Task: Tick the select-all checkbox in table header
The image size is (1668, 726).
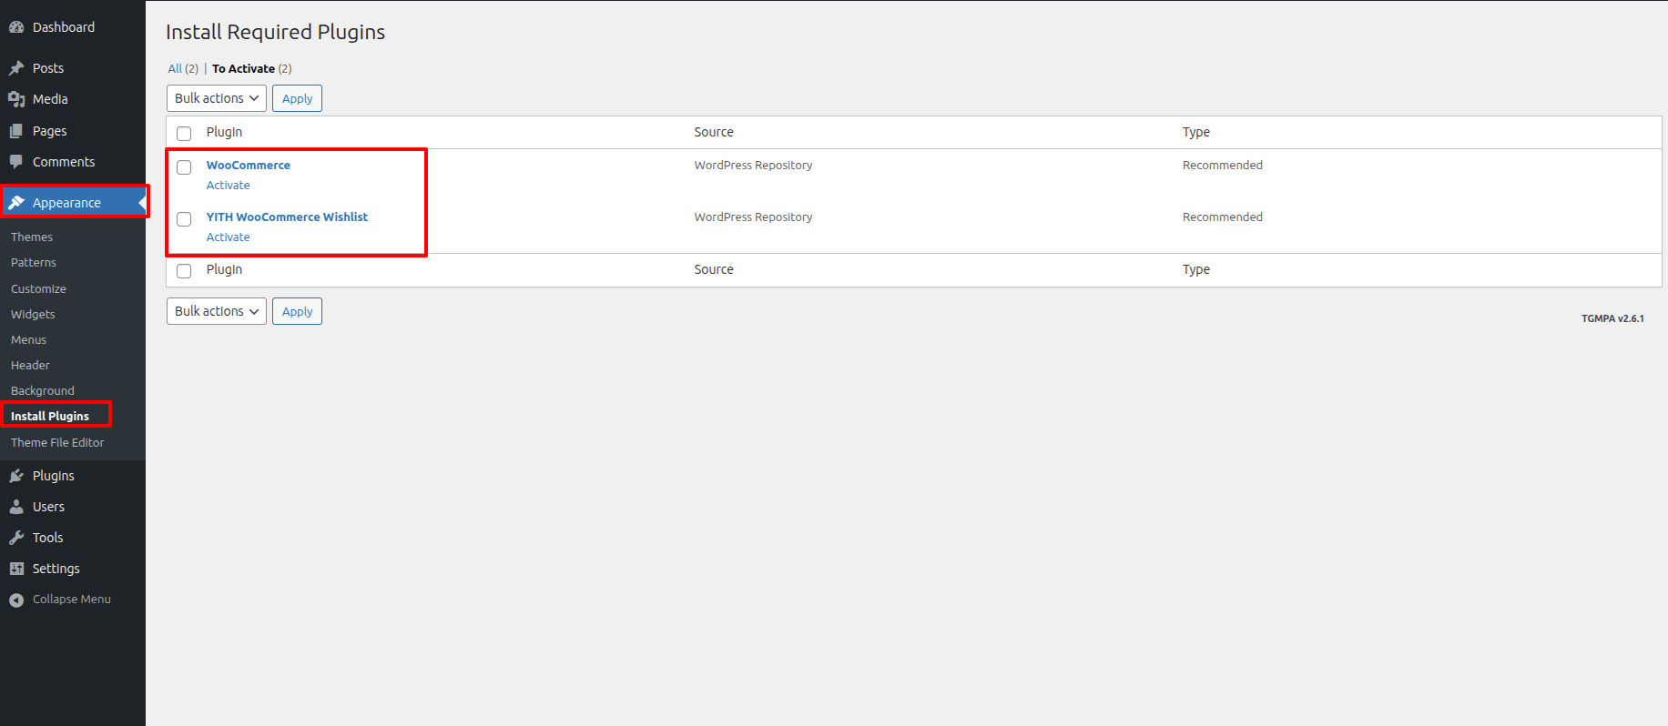Action: click(x=184, y=134)
